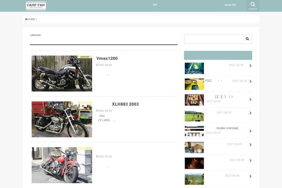Open the campfire thumbnail dated 2017.09.09
Screen dimensions: 282x188
(194, 163)
